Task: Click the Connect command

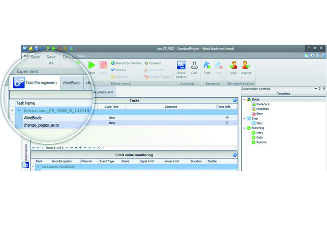Action: coord(153,63)
